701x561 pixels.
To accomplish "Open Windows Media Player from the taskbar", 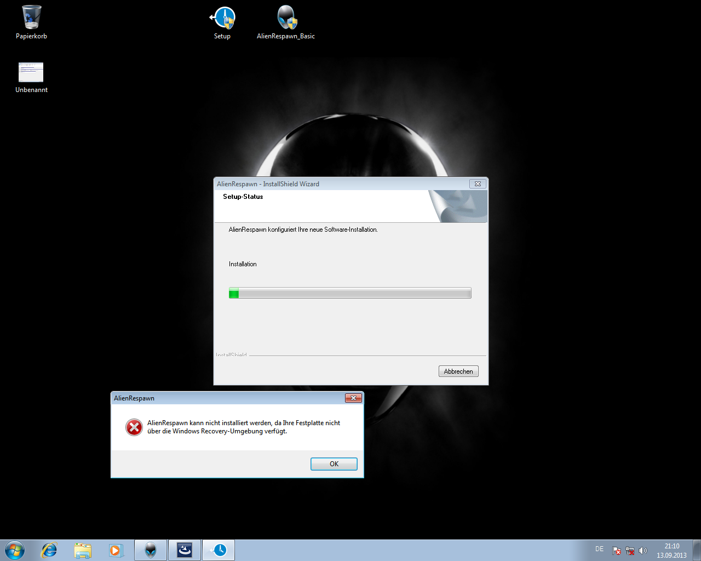I will coord(116,550).
